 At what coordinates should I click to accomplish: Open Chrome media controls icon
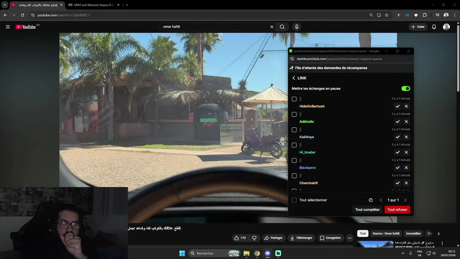[437, 15]
